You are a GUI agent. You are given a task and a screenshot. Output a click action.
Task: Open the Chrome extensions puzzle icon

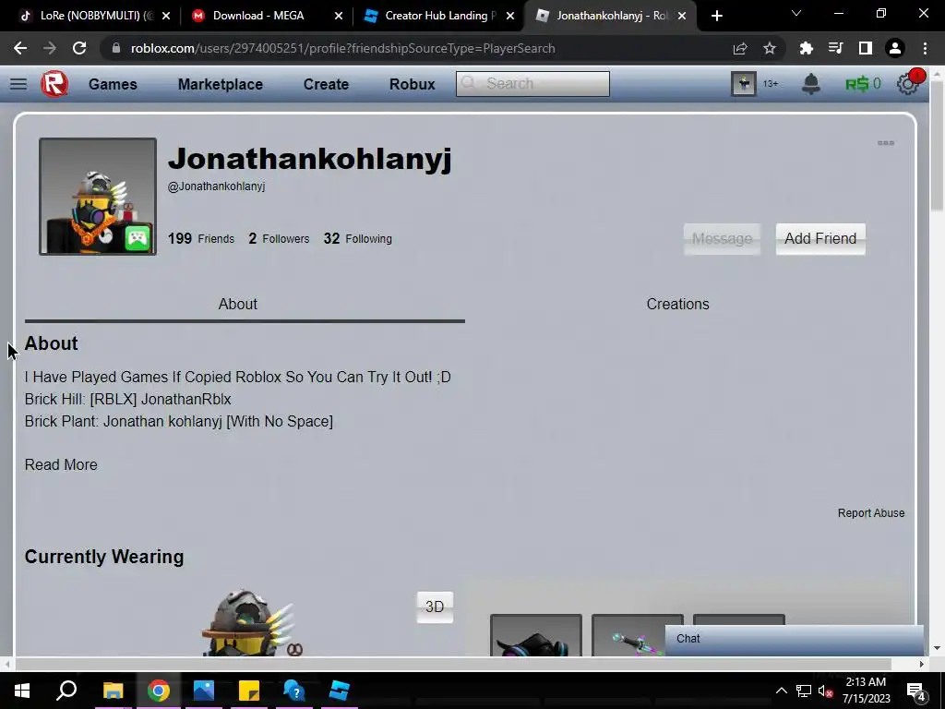coord(806,48)
